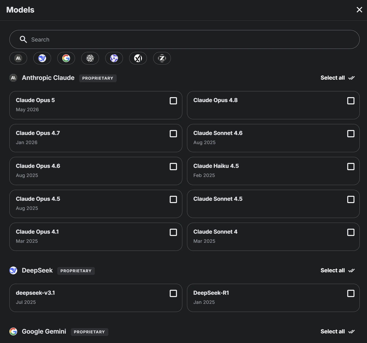Click the Models dialog title

click(x=20, y=10)
